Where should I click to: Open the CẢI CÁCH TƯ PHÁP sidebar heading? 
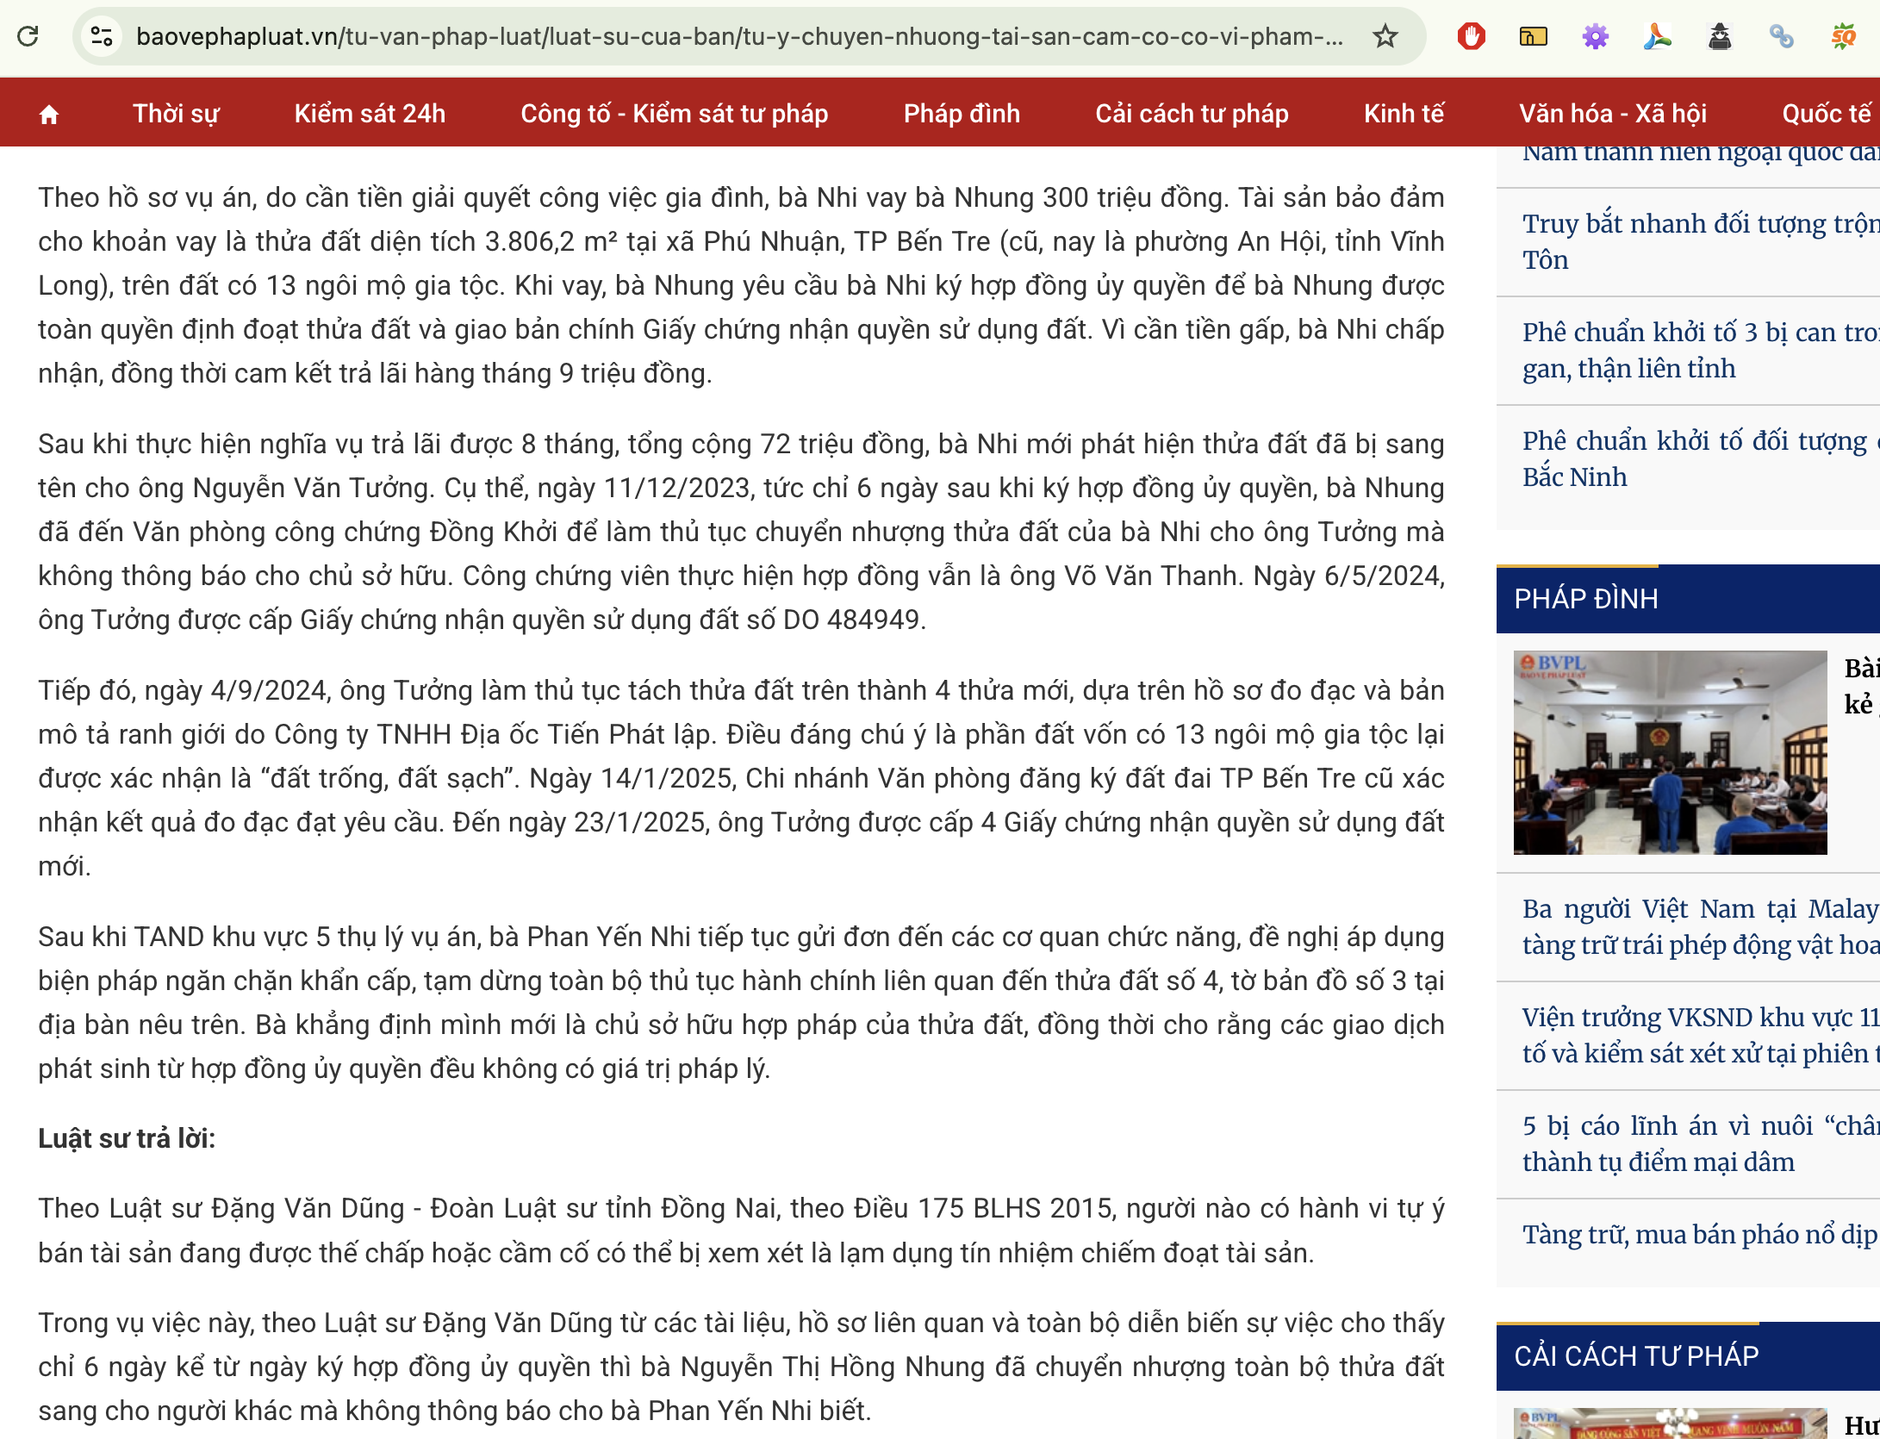[1636, 1356]
